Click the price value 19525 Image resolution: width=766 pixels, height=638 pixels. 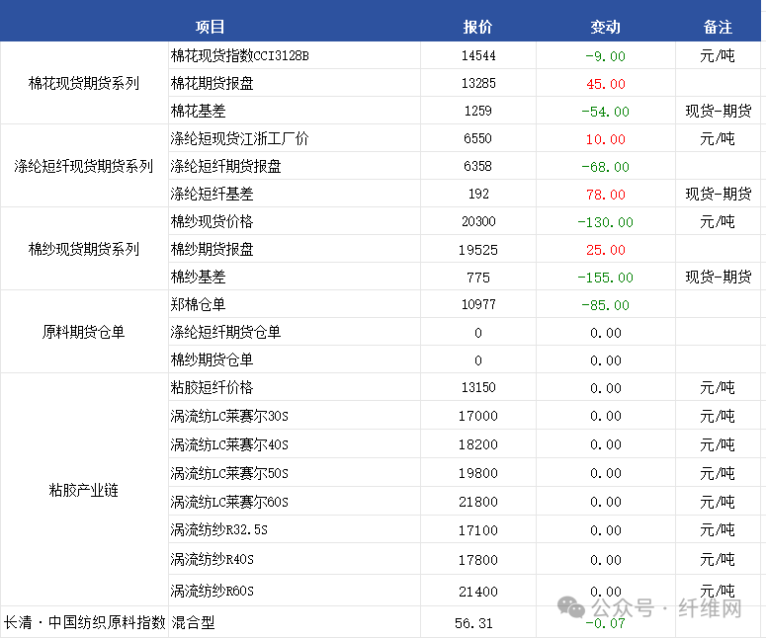tap(478, 250)
